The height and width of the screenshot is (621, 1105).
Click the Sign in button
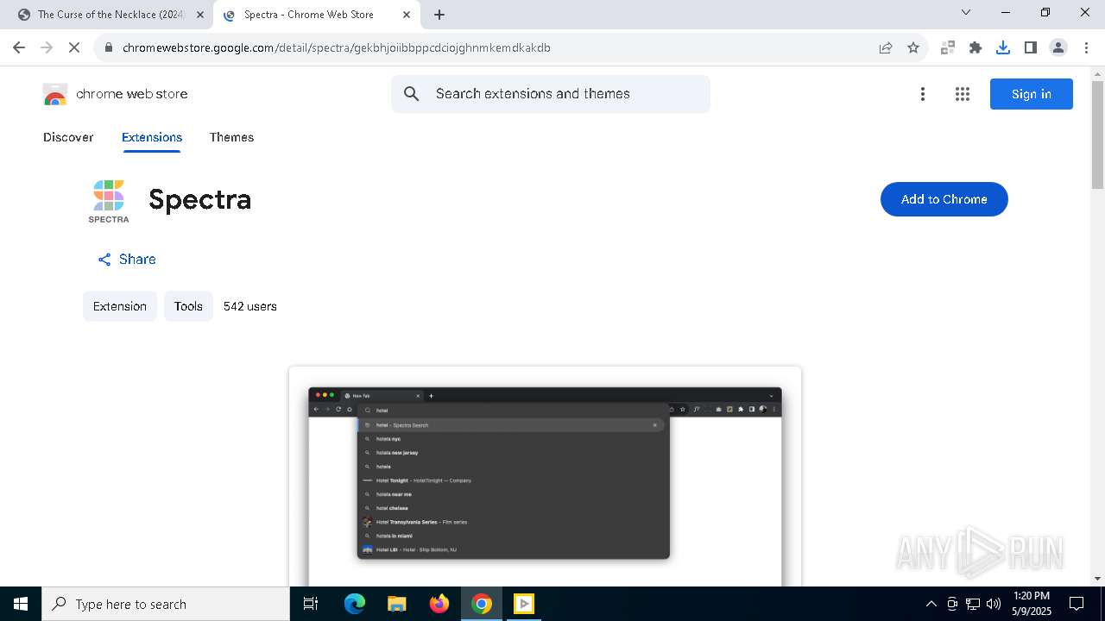click(x=1032, y=94)
